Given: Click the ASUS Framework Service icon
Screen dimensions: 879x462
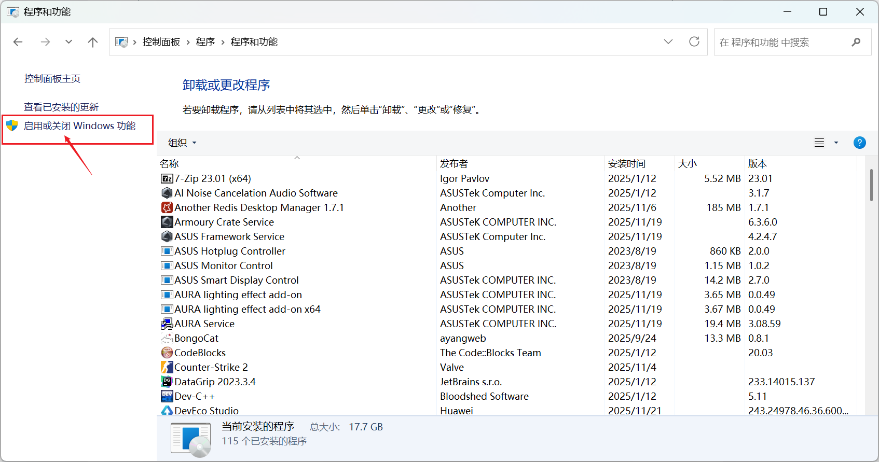Looking at the screenshot, I should pyautogui.click(x=167, y=236).
